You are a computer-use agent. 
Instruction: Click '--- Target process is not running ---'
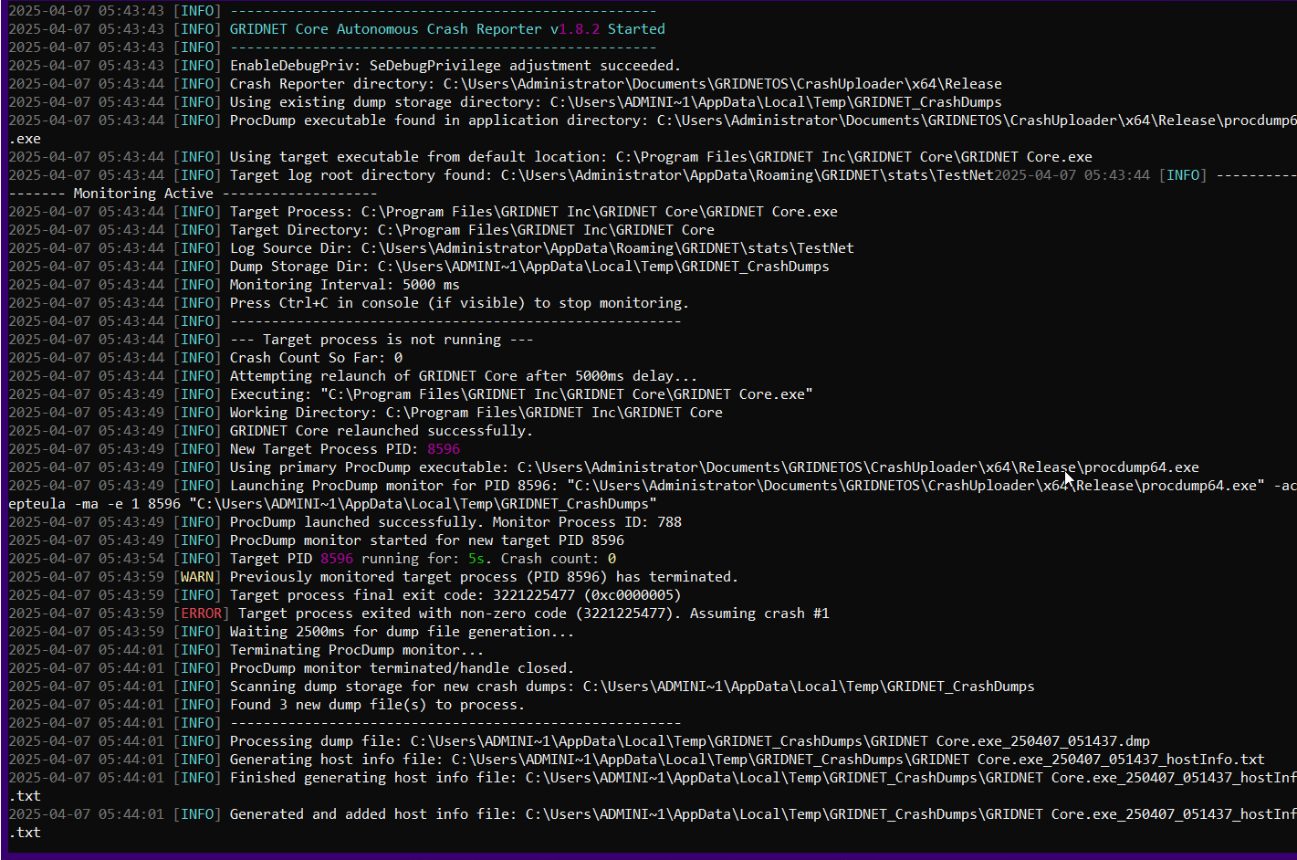[x=382, y=340]
